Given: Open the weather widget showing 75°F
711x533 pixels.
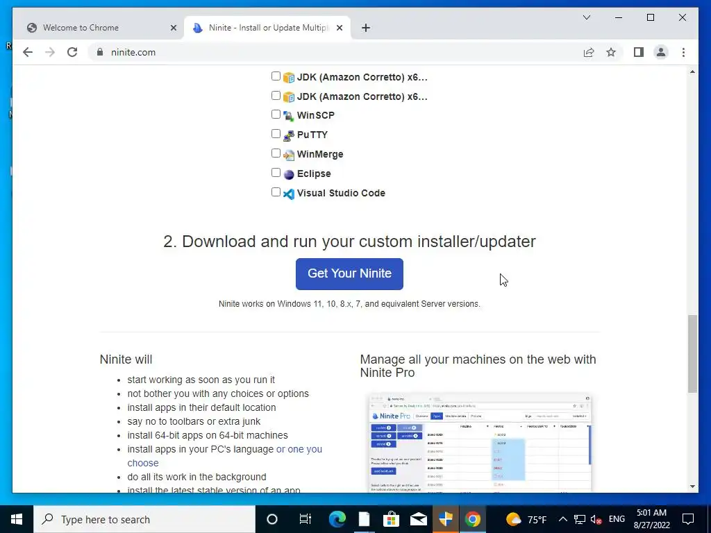Looking at the screenshot, I should click(526, 519).
